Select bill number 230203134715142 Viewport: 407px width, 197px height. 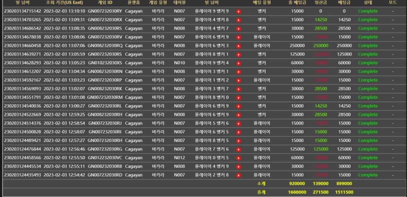click(x=22, y=11)
